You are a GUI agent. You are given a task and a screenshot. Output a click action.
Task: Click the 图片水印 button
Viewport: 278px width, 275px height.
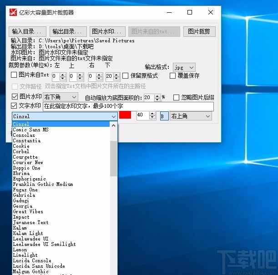(x=108, y=31)
